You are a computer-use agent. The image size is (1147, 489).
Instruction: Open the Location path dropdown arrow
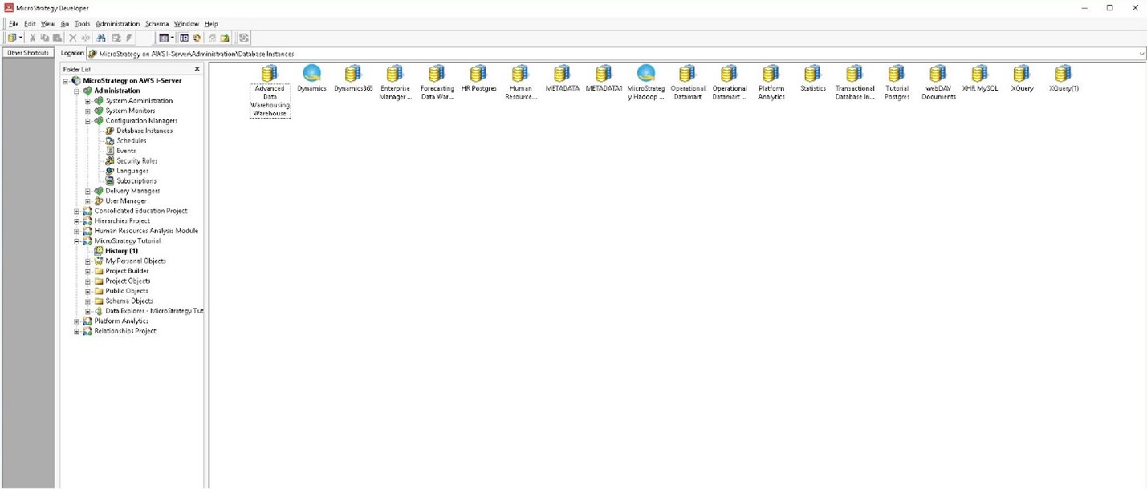1141,54
